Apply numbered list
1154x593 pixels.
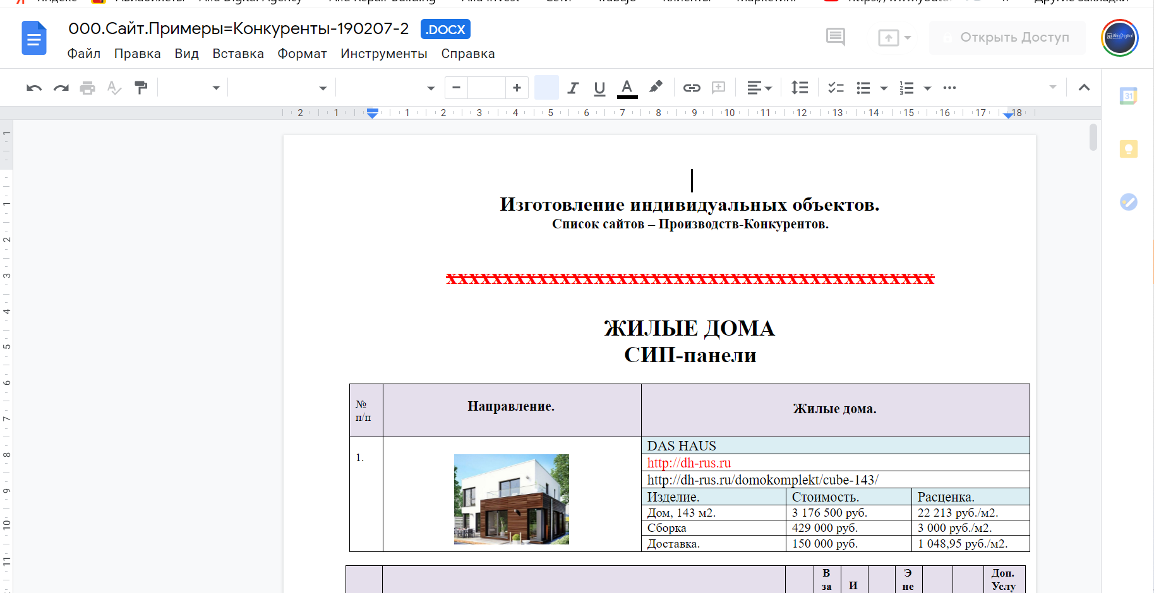[x=906, y=88]
